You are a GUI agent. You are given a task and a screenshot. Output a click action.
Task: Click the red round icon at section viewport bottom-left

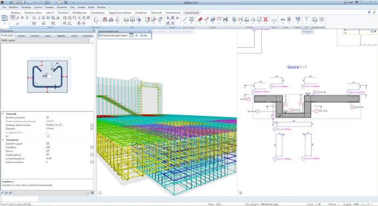click(x=240, y=193)
